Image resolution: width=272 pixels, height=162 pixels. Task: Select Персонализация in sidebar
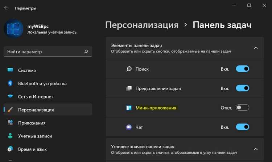(48, 110)
